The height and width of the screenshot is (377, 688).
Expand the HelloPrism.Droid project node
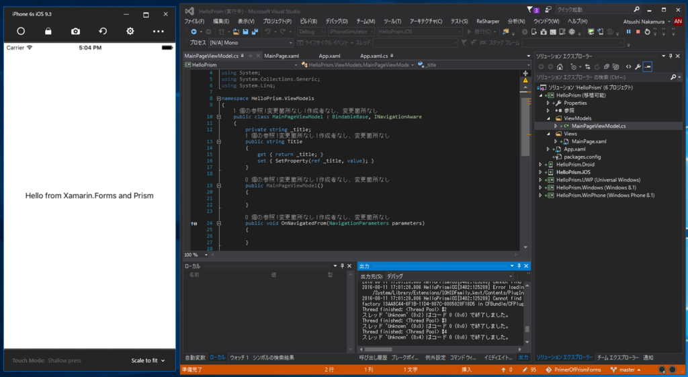(541, 165)
